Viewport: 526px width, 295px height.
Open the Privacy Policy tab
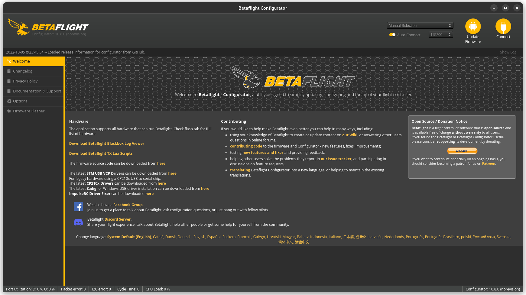pos(33,81)
